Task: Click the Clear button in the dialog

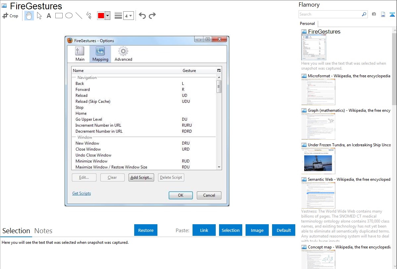Action: tap(112, 177)
